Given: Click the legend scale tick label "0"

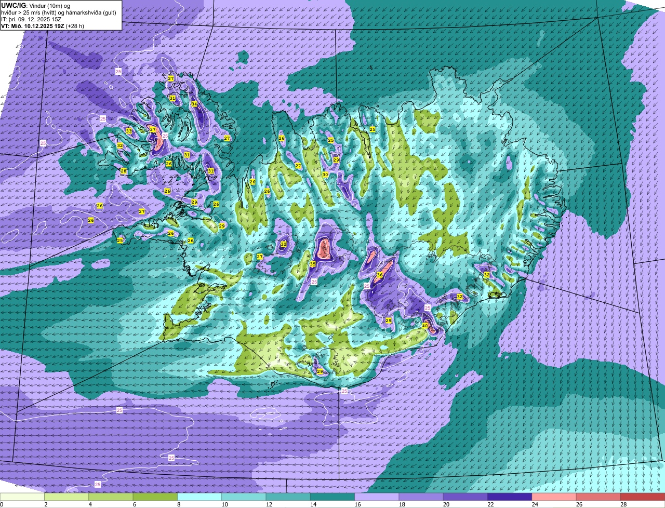Looking at the screenshot, I should tap(2, 504).
